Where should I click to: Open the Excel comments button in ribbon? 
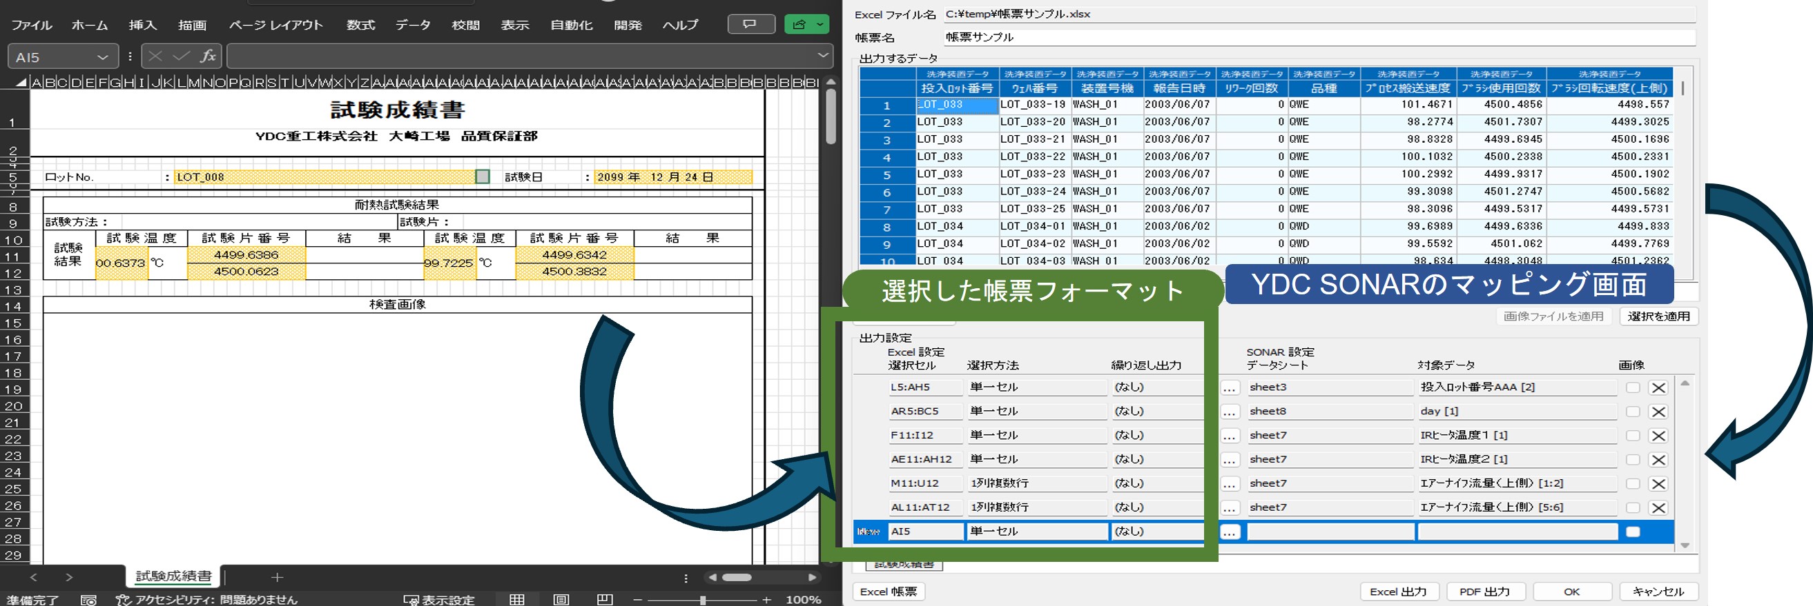[x=750, y=25]
